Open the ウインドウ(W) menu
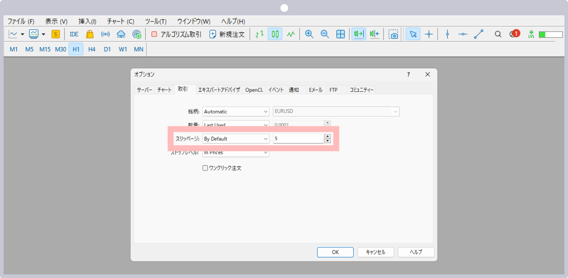 tap(194, 21)
